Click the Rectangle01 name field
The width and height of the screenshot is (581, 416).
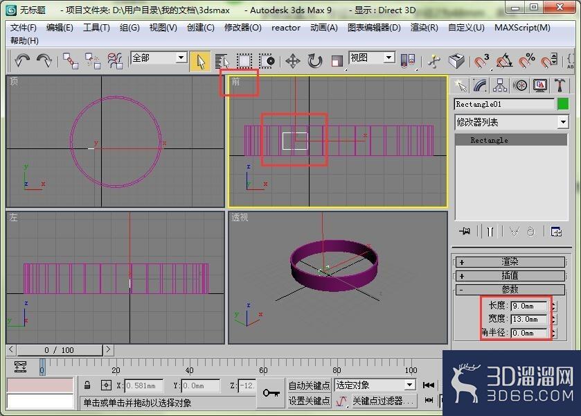(x=504, y=104)
